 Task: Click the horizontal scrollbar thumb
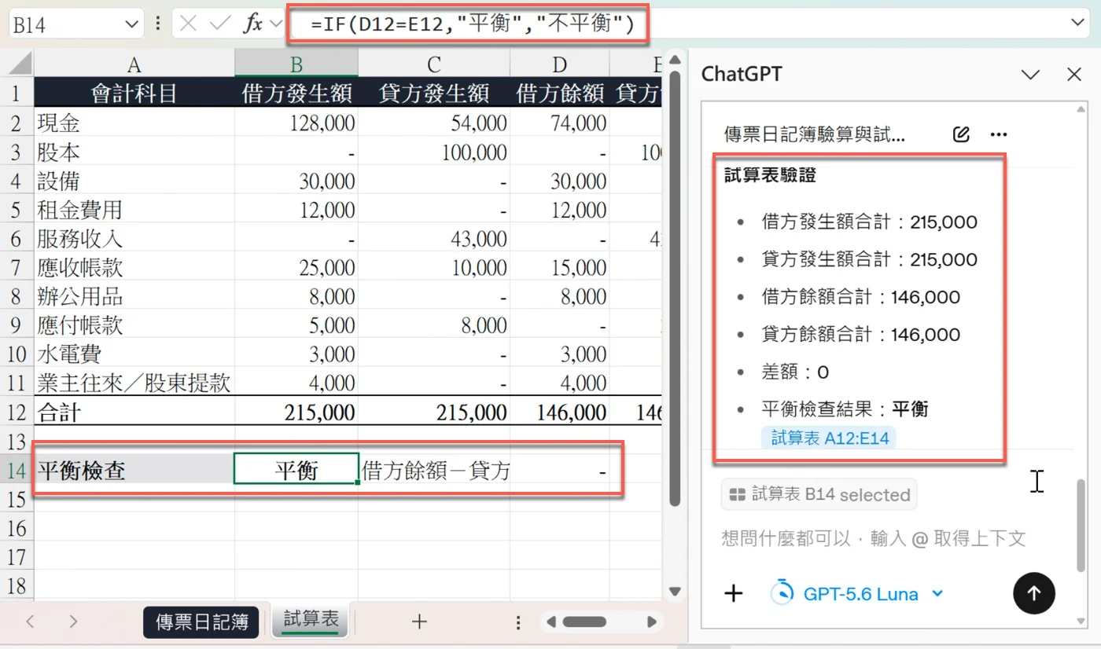[x=584, y=622]
